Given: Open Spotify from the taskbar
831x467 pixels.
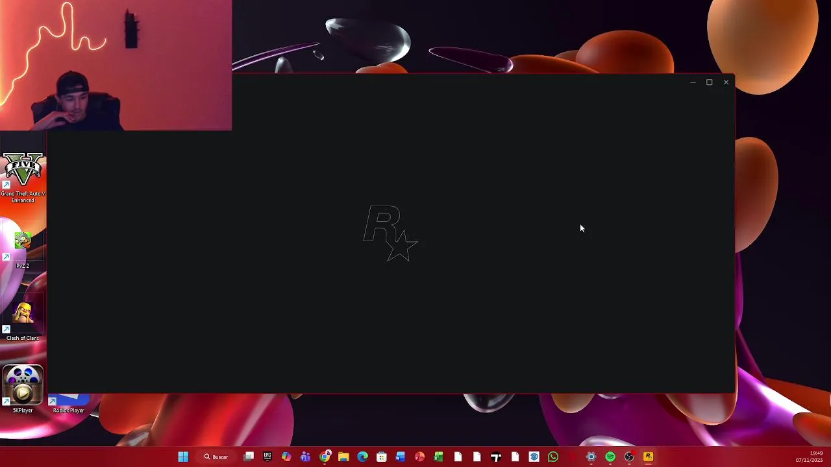Looking at the screenshot, I should pyautogui.click(x=610, y=457).
